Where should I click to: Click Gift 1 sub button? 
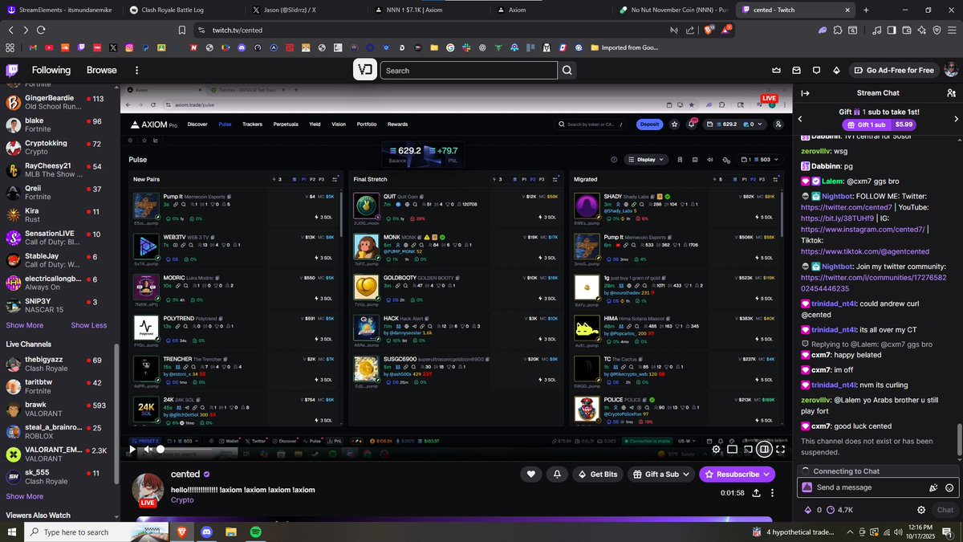click(x=880, y=124)
